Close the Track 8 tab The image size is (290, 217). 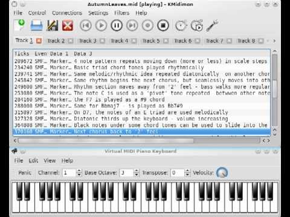pyautogui.click(x=261, y=41)
